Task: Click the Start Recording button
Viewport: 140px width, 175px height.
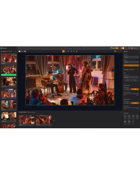Action: point(60,48)
